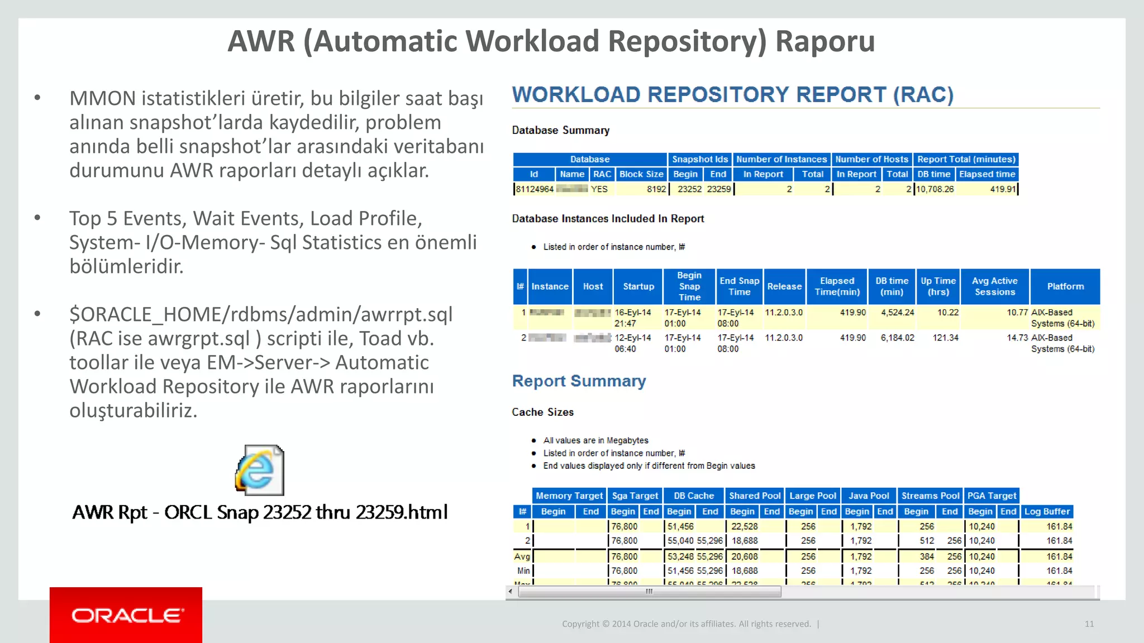1144x643 pixels.
Task: Click the Memory Target column header
Action: click(x=569, y=496)
